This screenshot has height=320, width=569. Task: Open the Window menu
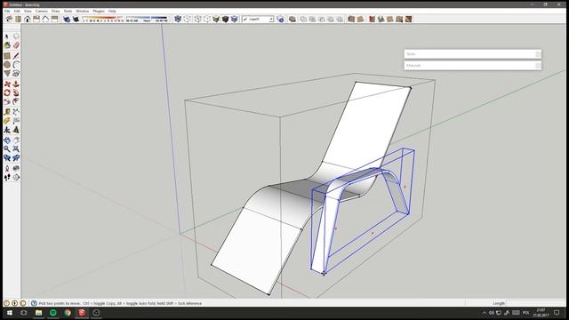(83, 11)
